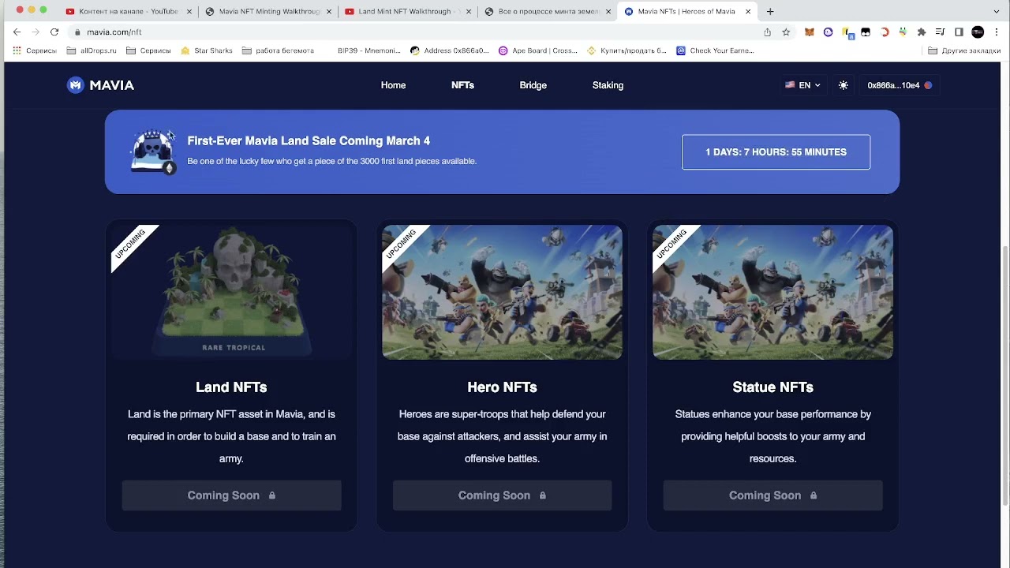Switch to Mavia NFT Minting Walkthrough tab

tap(268, 11)
